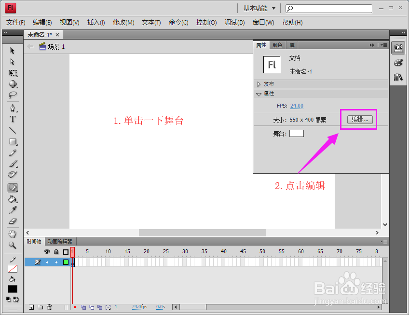Toggle edit multiple frames button
Viewport: 409px width, 315px height.
pos(100,307)
